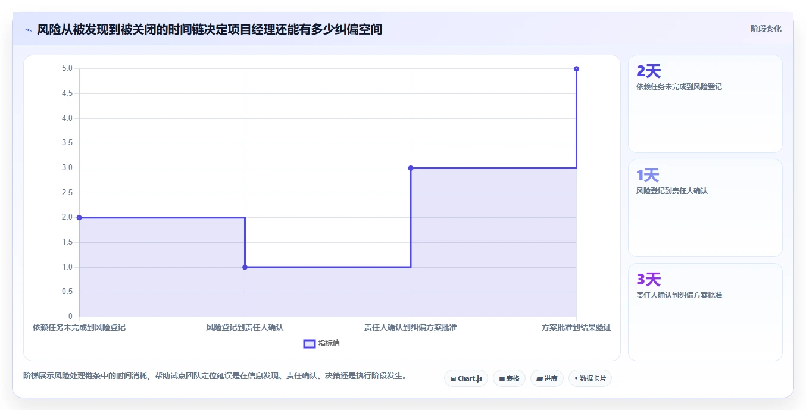Select the 2天 stat card

[705, 104]
